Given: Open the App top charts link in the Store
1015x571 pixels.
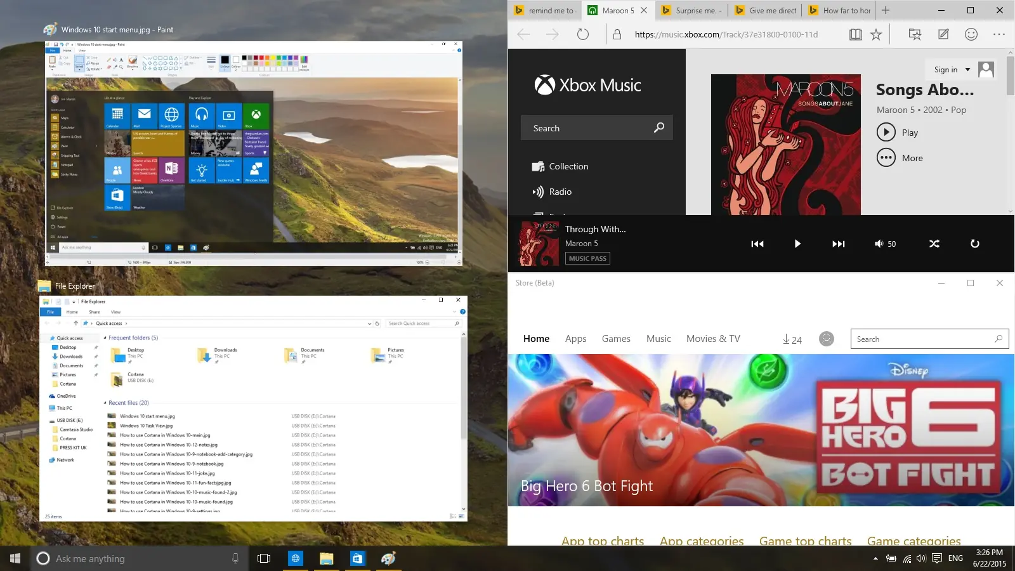Looking at the screenshot, I should 603,541.
